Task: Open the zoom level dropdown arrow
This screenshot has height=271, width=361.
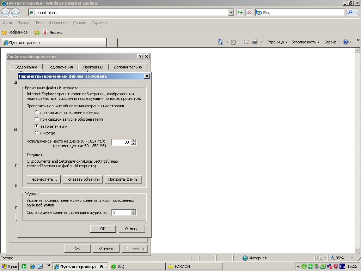Action: 352,258
